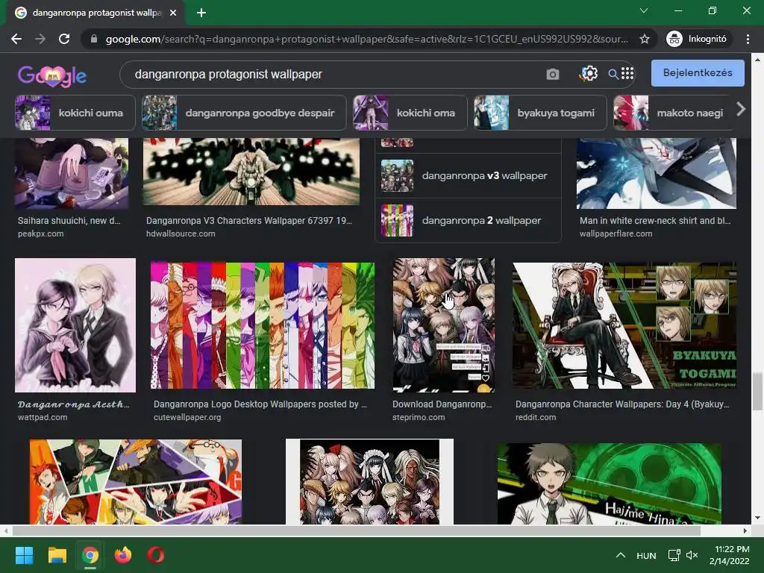Launch Firefox from the taskbar
Screen dimensions: 764x573
123,555
